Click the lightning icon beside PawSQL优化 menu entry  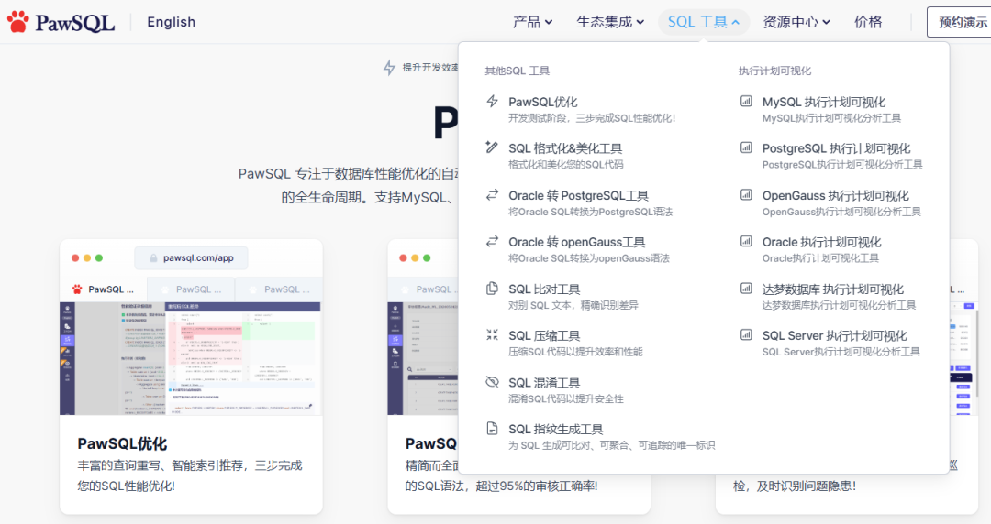(492, 101)
